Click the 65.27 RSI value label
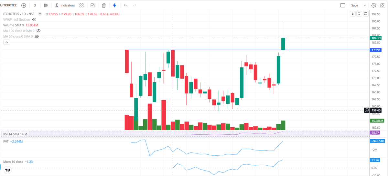388x176 pixels. click(375, 132)
